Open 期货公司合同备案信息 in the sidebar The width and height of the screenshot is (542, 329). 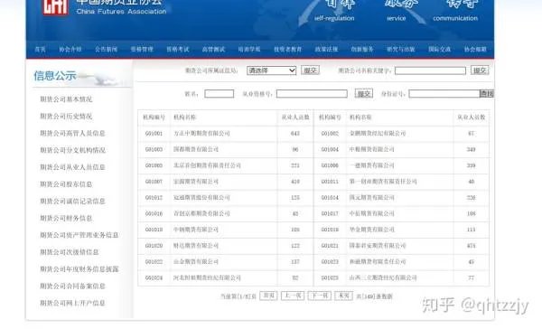click(x=72, y=287)
